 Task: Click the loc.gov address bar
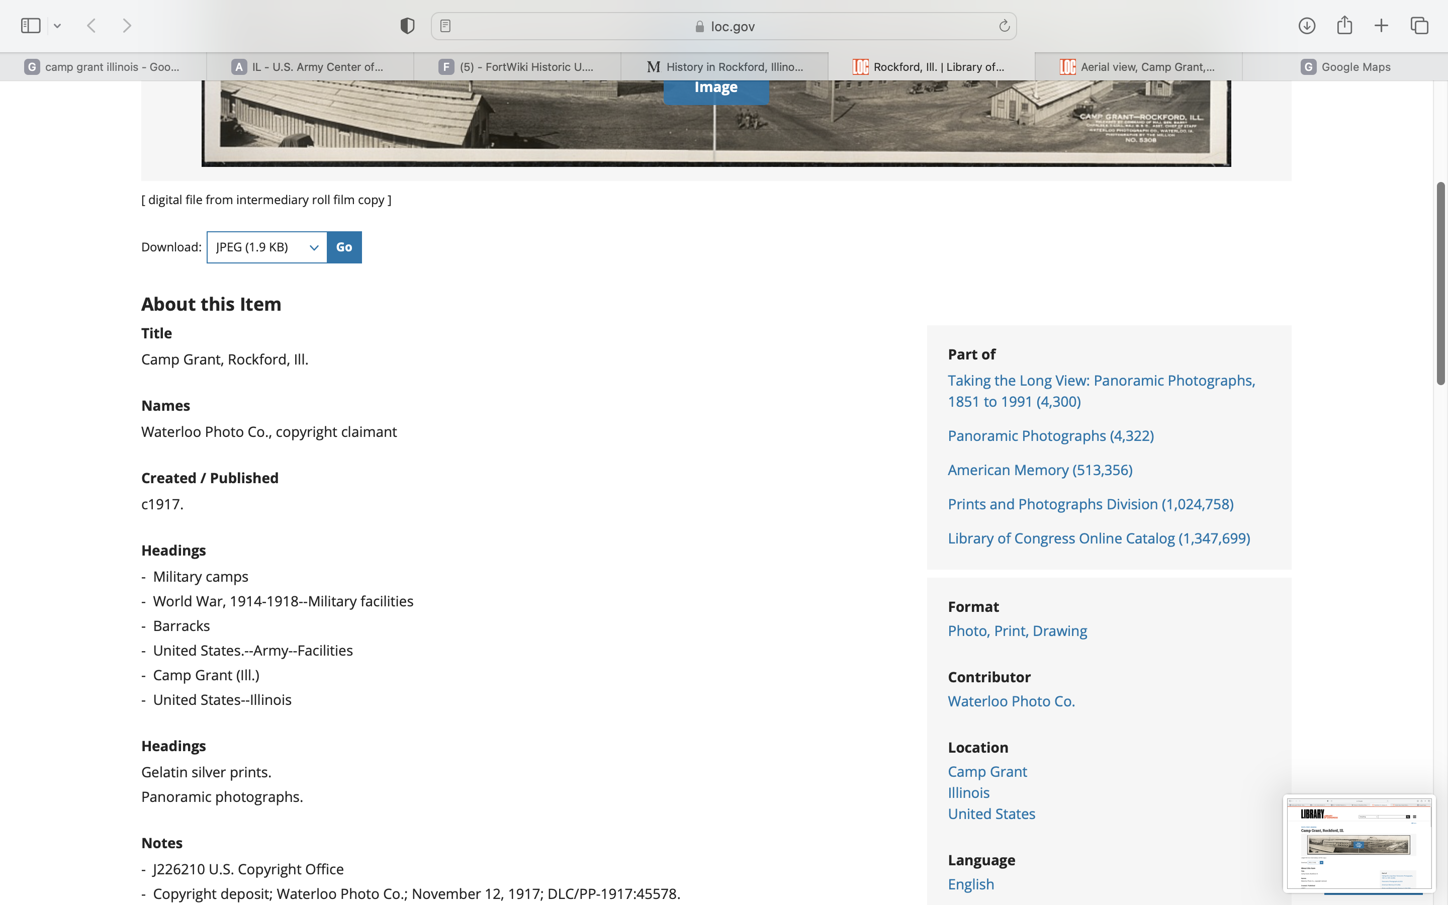[x=724, y=26]
